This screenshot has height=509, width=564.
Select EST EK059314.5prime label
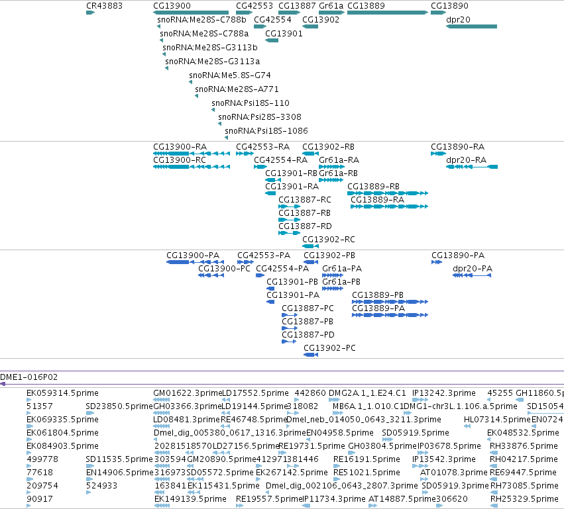coord(62,393)
